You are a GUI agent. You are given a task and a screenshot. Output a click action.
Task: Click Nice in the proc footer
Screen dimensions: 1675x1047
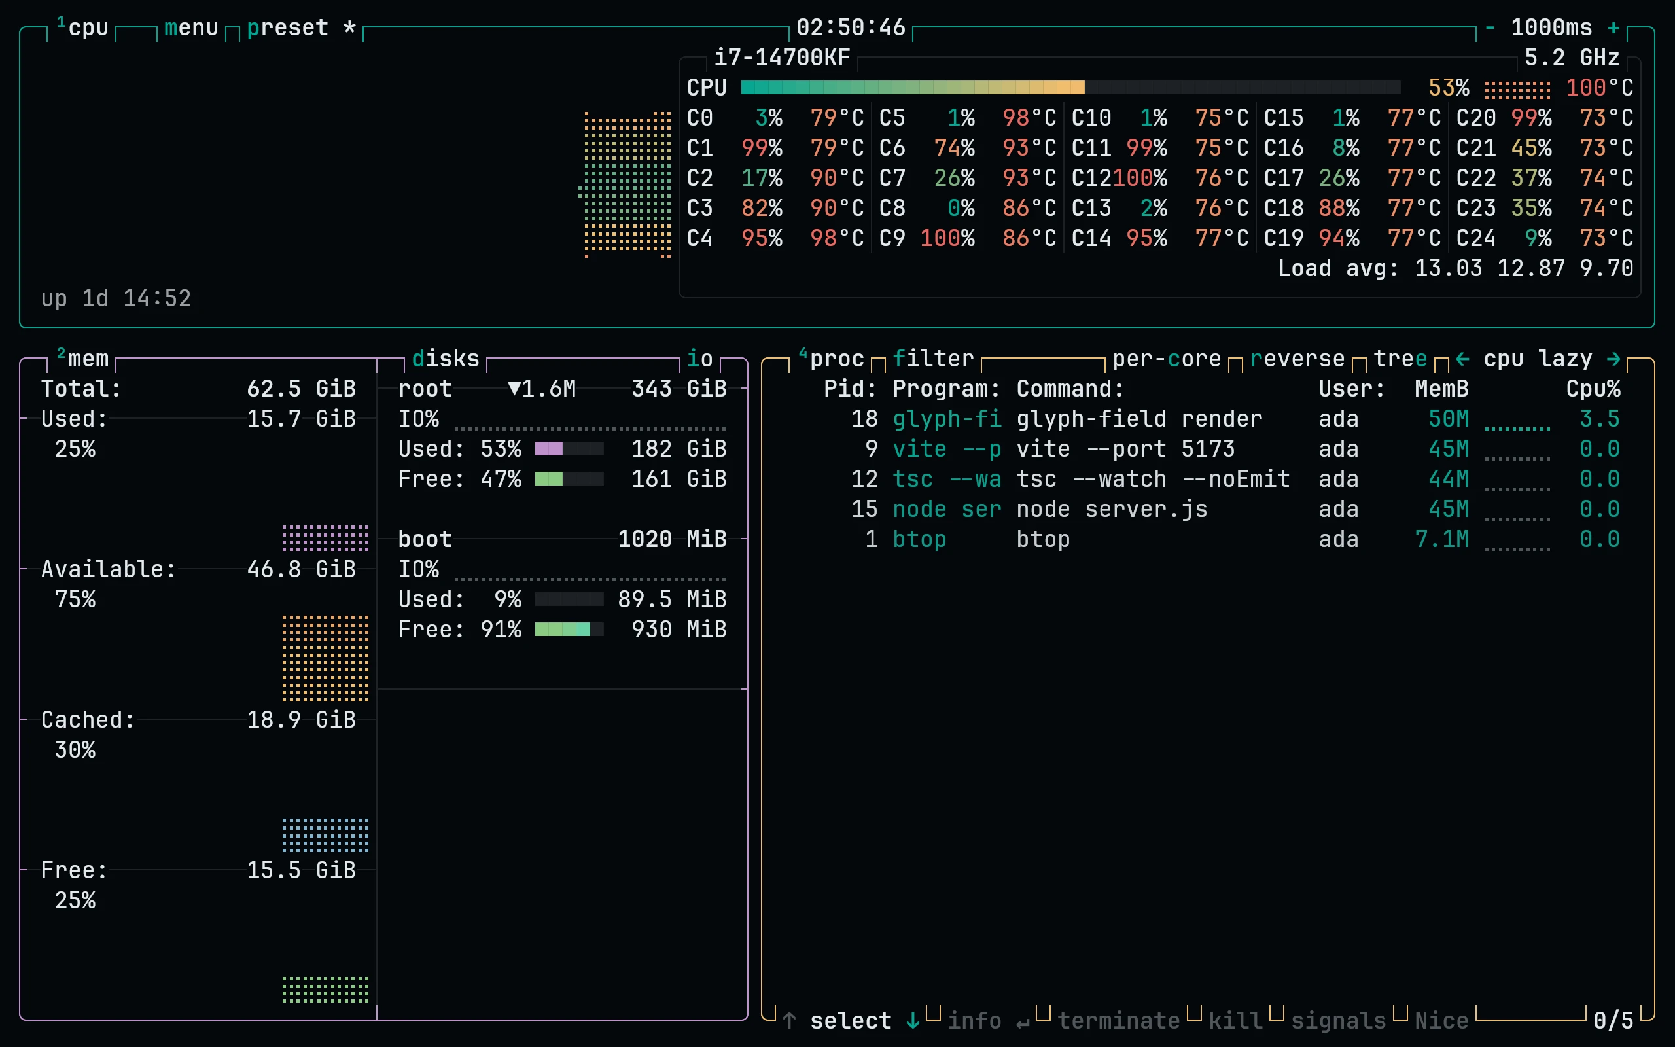1442,1021
